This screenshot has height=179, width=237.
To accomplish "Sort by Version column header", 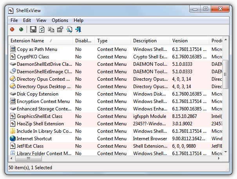I will tap(180, 41).
